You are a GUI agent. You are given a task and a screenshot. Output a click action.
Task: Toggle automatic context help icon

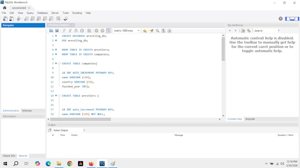243,30
